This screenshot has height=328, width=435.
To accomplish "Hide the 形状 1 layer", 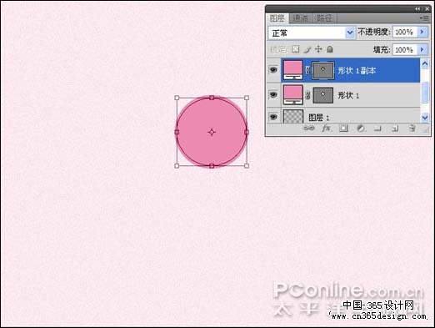I will point(273,95).
